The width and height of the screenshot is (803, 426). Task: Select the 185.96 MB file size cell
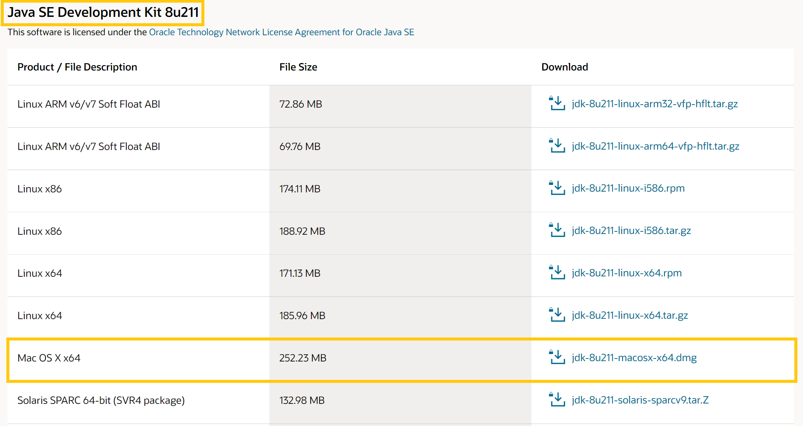400,318
